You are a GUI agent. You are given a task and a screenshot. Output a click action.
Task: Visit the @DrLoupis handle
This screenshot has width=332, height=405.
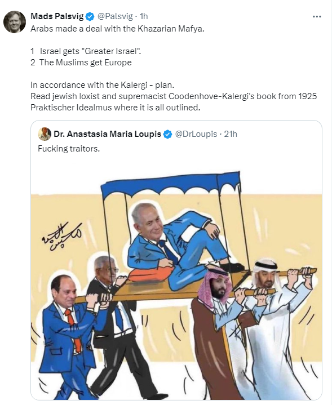click(x=196, y=134)
